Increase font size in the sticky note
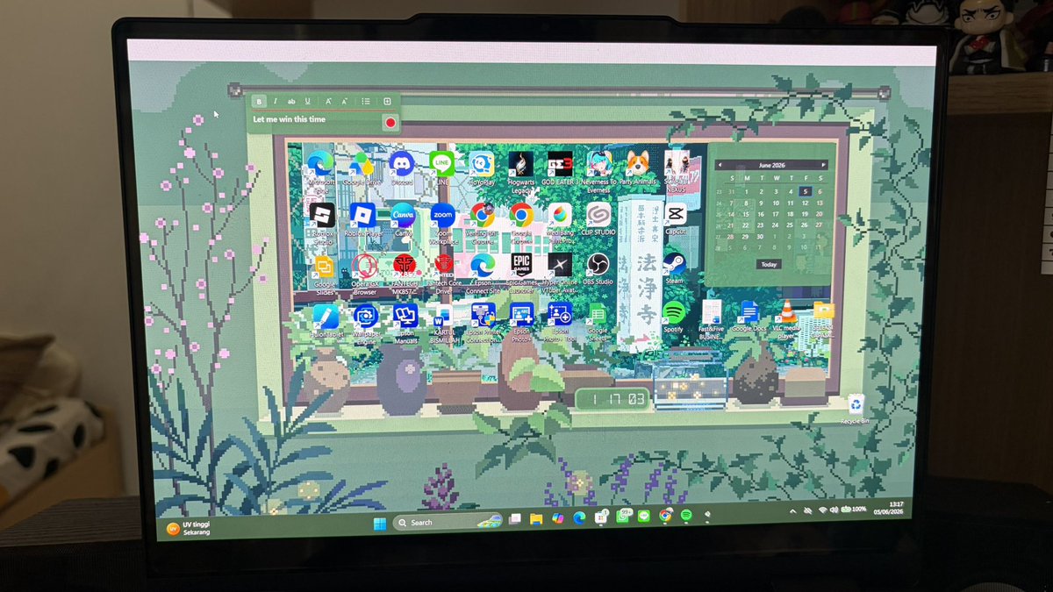Viewport: 1053px width, 592px height. pos(329,102)
